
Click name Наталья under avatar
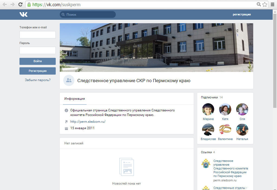click(242, 139)
